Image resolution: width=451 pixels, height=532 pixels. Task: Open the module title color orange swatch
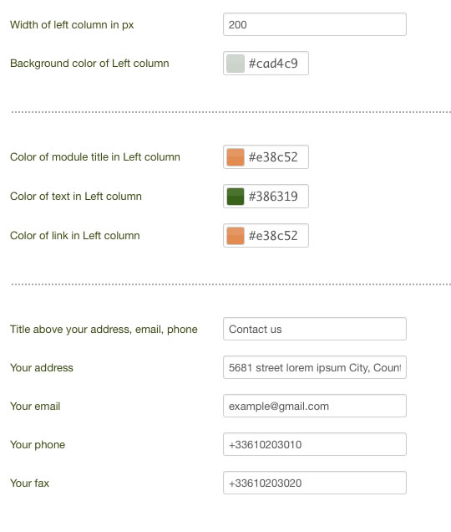click(x=236, y=157)
